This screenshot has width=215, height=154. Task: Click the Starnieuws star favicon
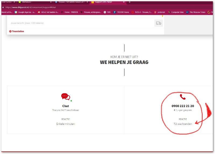20,2
